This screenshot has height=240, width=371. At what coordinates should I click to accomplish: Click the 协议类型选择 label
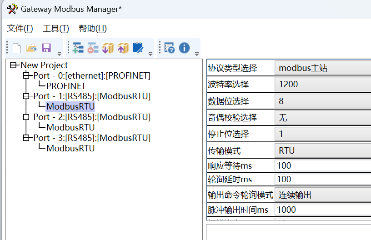coord(232,68)
